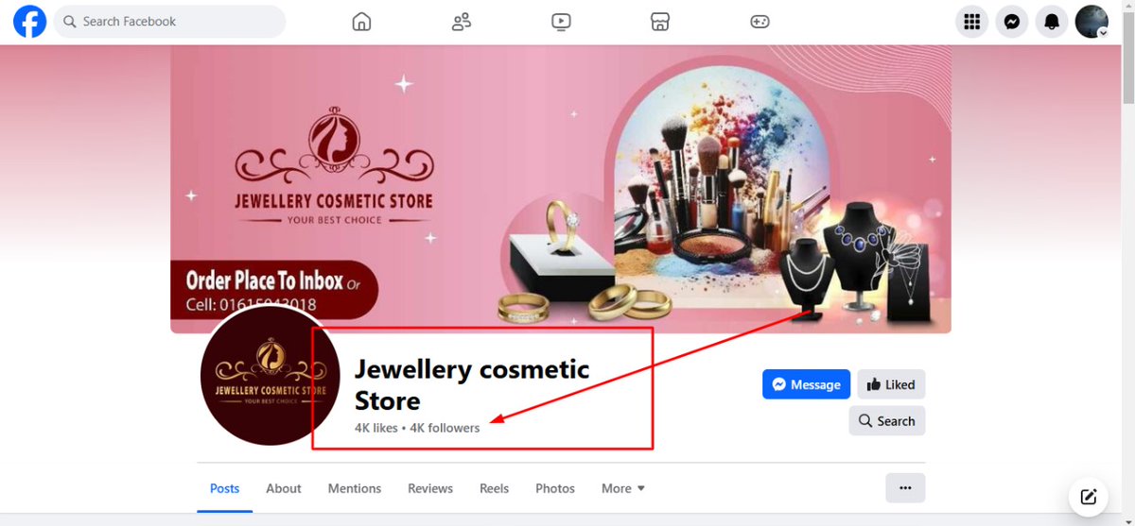Image resolution: width=1135 pixels, height=526 pixels.
Task: Open the three-dot page options menu
Action: 905,487
